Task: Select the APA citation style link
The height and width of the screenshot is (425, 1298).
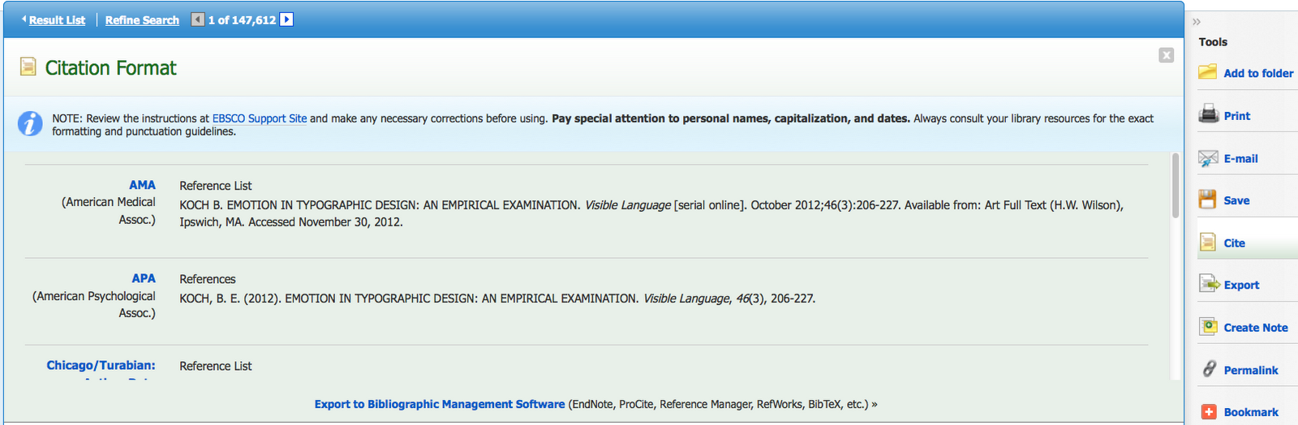Action: pos(144,278)
